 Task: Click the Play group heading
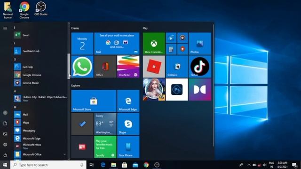pyautogui.click(x=145, y=28)
